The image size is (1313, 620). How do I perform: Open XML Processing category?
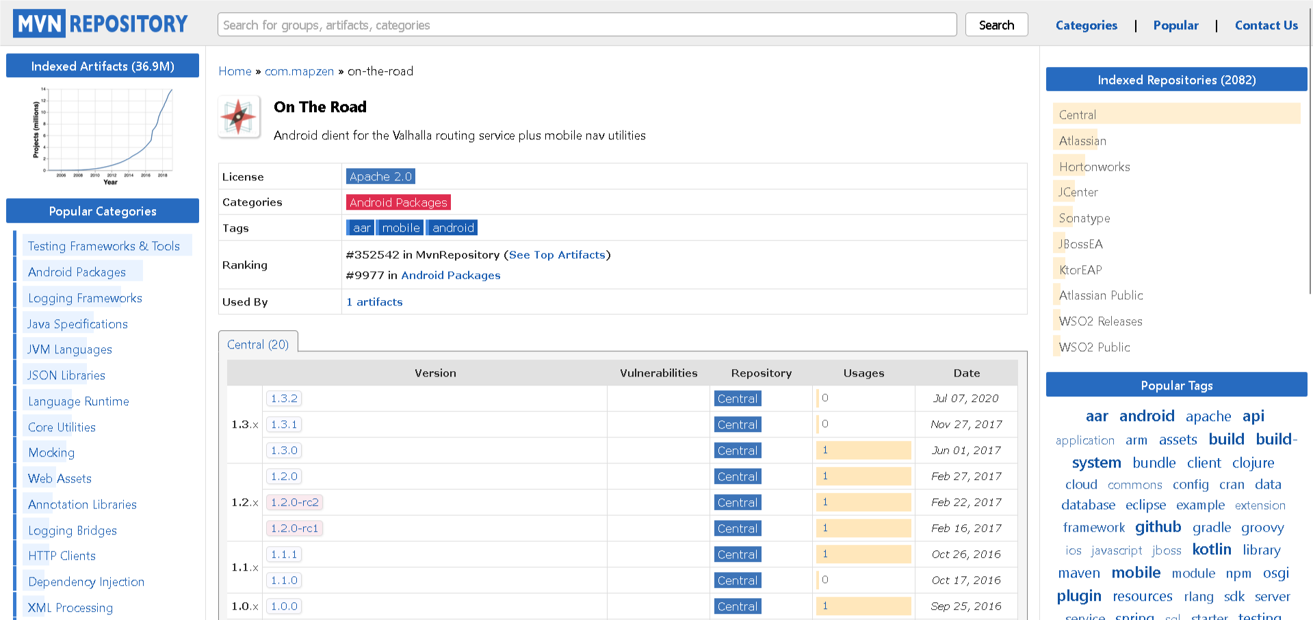tap(70, 608)
